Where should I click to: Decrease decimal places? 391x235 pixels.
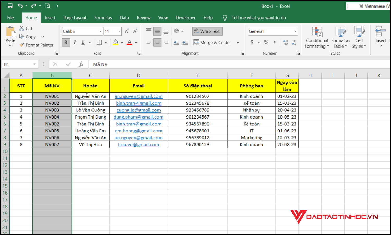point(294,42)
